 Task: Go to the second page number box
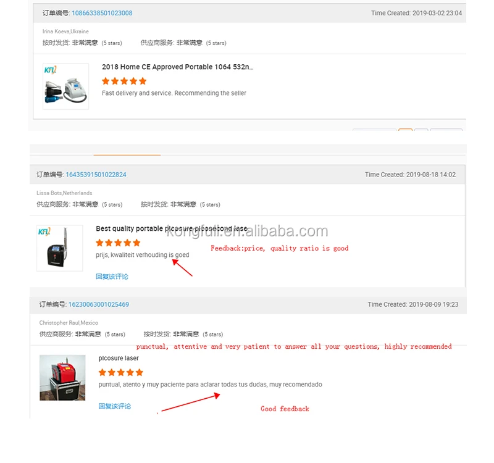pyautogui.click(x=421, y=130)
